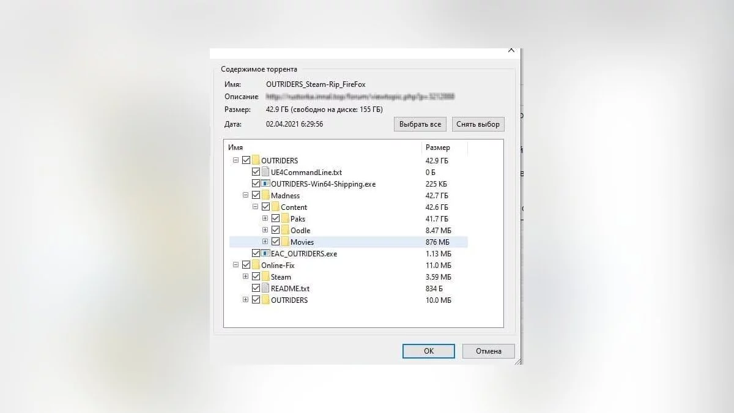734x413 pixels.
Task: Click the Steam folder icon
Action: click(x=265, y=277)
